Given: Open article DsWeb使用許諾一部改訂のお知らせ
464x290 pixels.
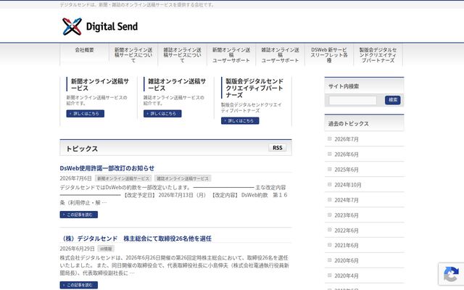Looking at the screenshot, I should tap(107, 168).
